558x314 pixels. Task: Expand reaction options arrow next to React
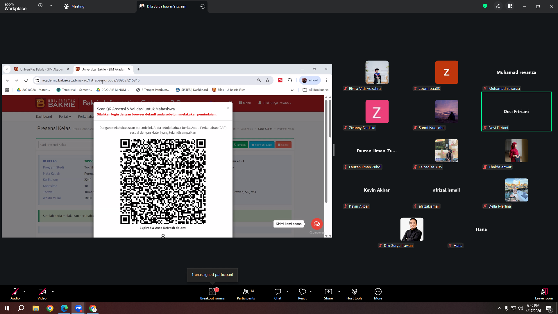[x=311, y=291]
